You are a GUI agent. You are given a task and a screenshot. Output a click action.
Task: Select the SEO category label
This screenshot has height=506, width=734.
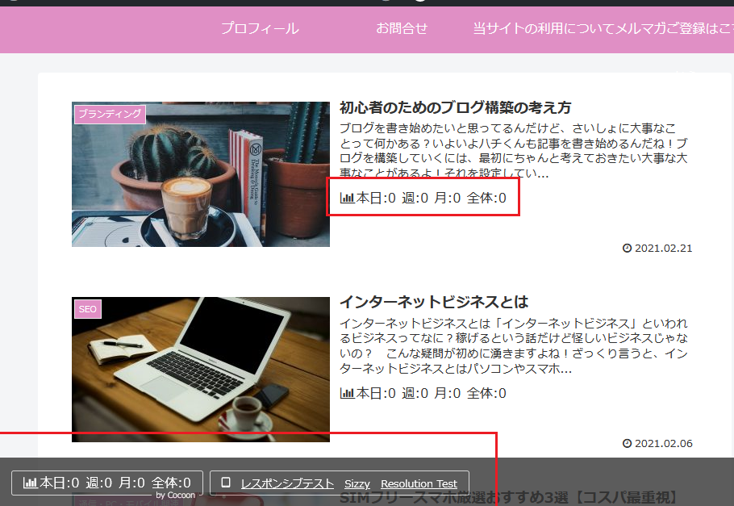88,309
